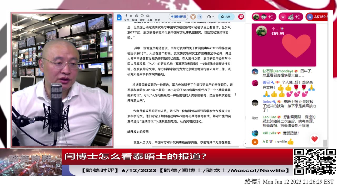Screen dimensions: 337x189
Task: Open the 工具 menu
Action: [x=150, y=20]
